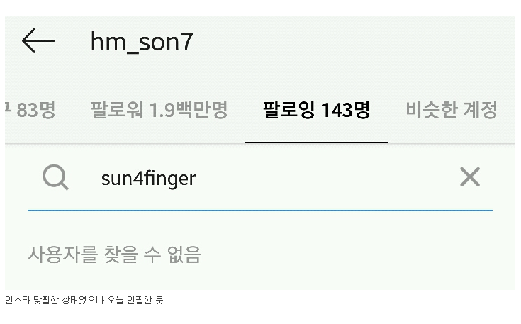521x324 pixels.
Task: Click the word sun4finger in the search box
Action: pos(149,179)
